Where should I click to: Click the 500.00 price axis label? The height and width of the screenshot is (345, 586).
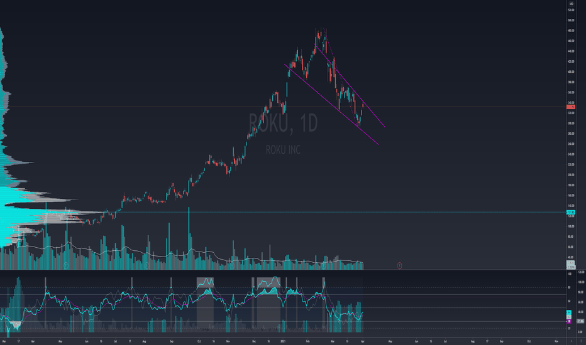[571, 20]
